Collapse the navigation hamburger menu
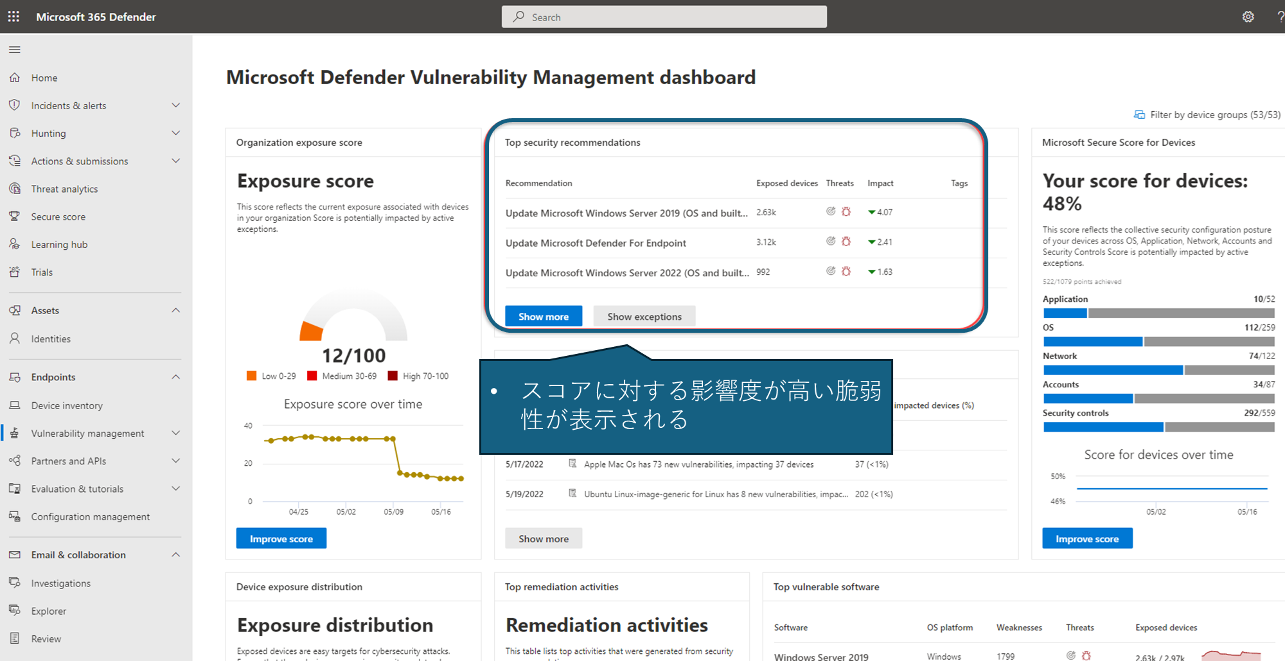Screen dimensions: 1285x661 pos(15,49)
